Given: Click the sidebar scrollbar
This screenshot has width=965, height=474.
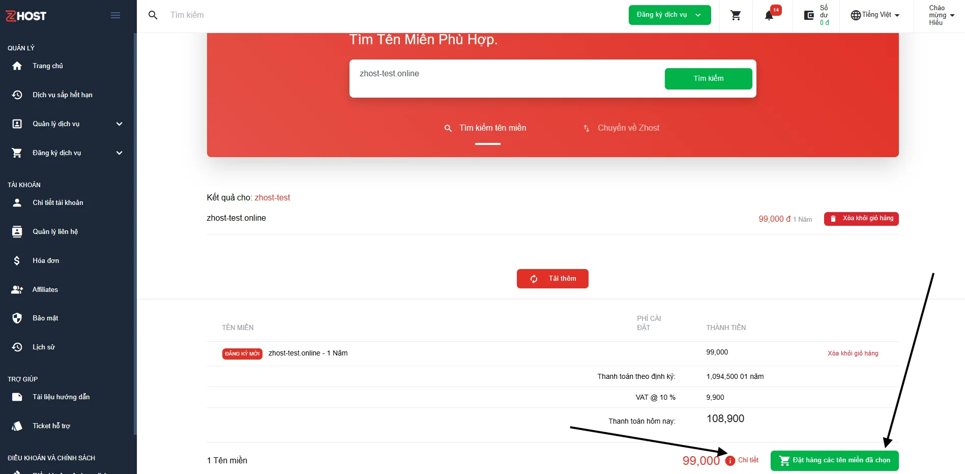Looking at the screenshot, I should 135,234.
